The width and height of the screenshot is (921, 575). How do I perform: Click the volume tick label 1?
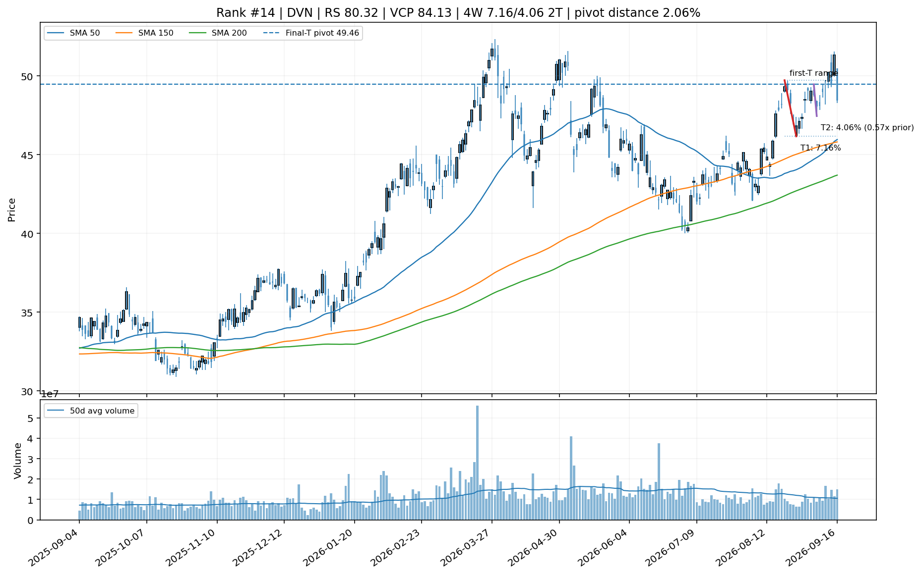(x=31, y=500)
